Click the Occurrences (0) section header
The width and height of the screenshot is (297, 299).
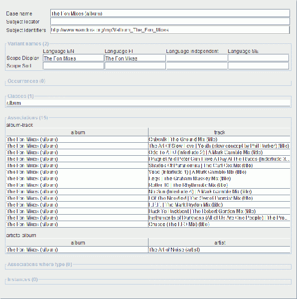click(x=26, y=81)
